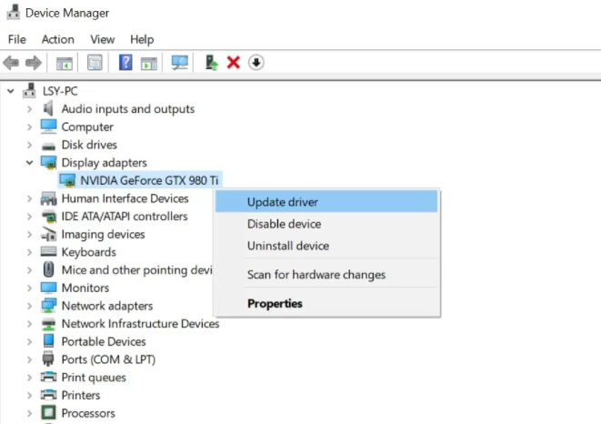Select NVIDIA GeForce GTX 980 Ti label
Screen dimensions: 601x424
pyautogui.click(x=149, y=180)
